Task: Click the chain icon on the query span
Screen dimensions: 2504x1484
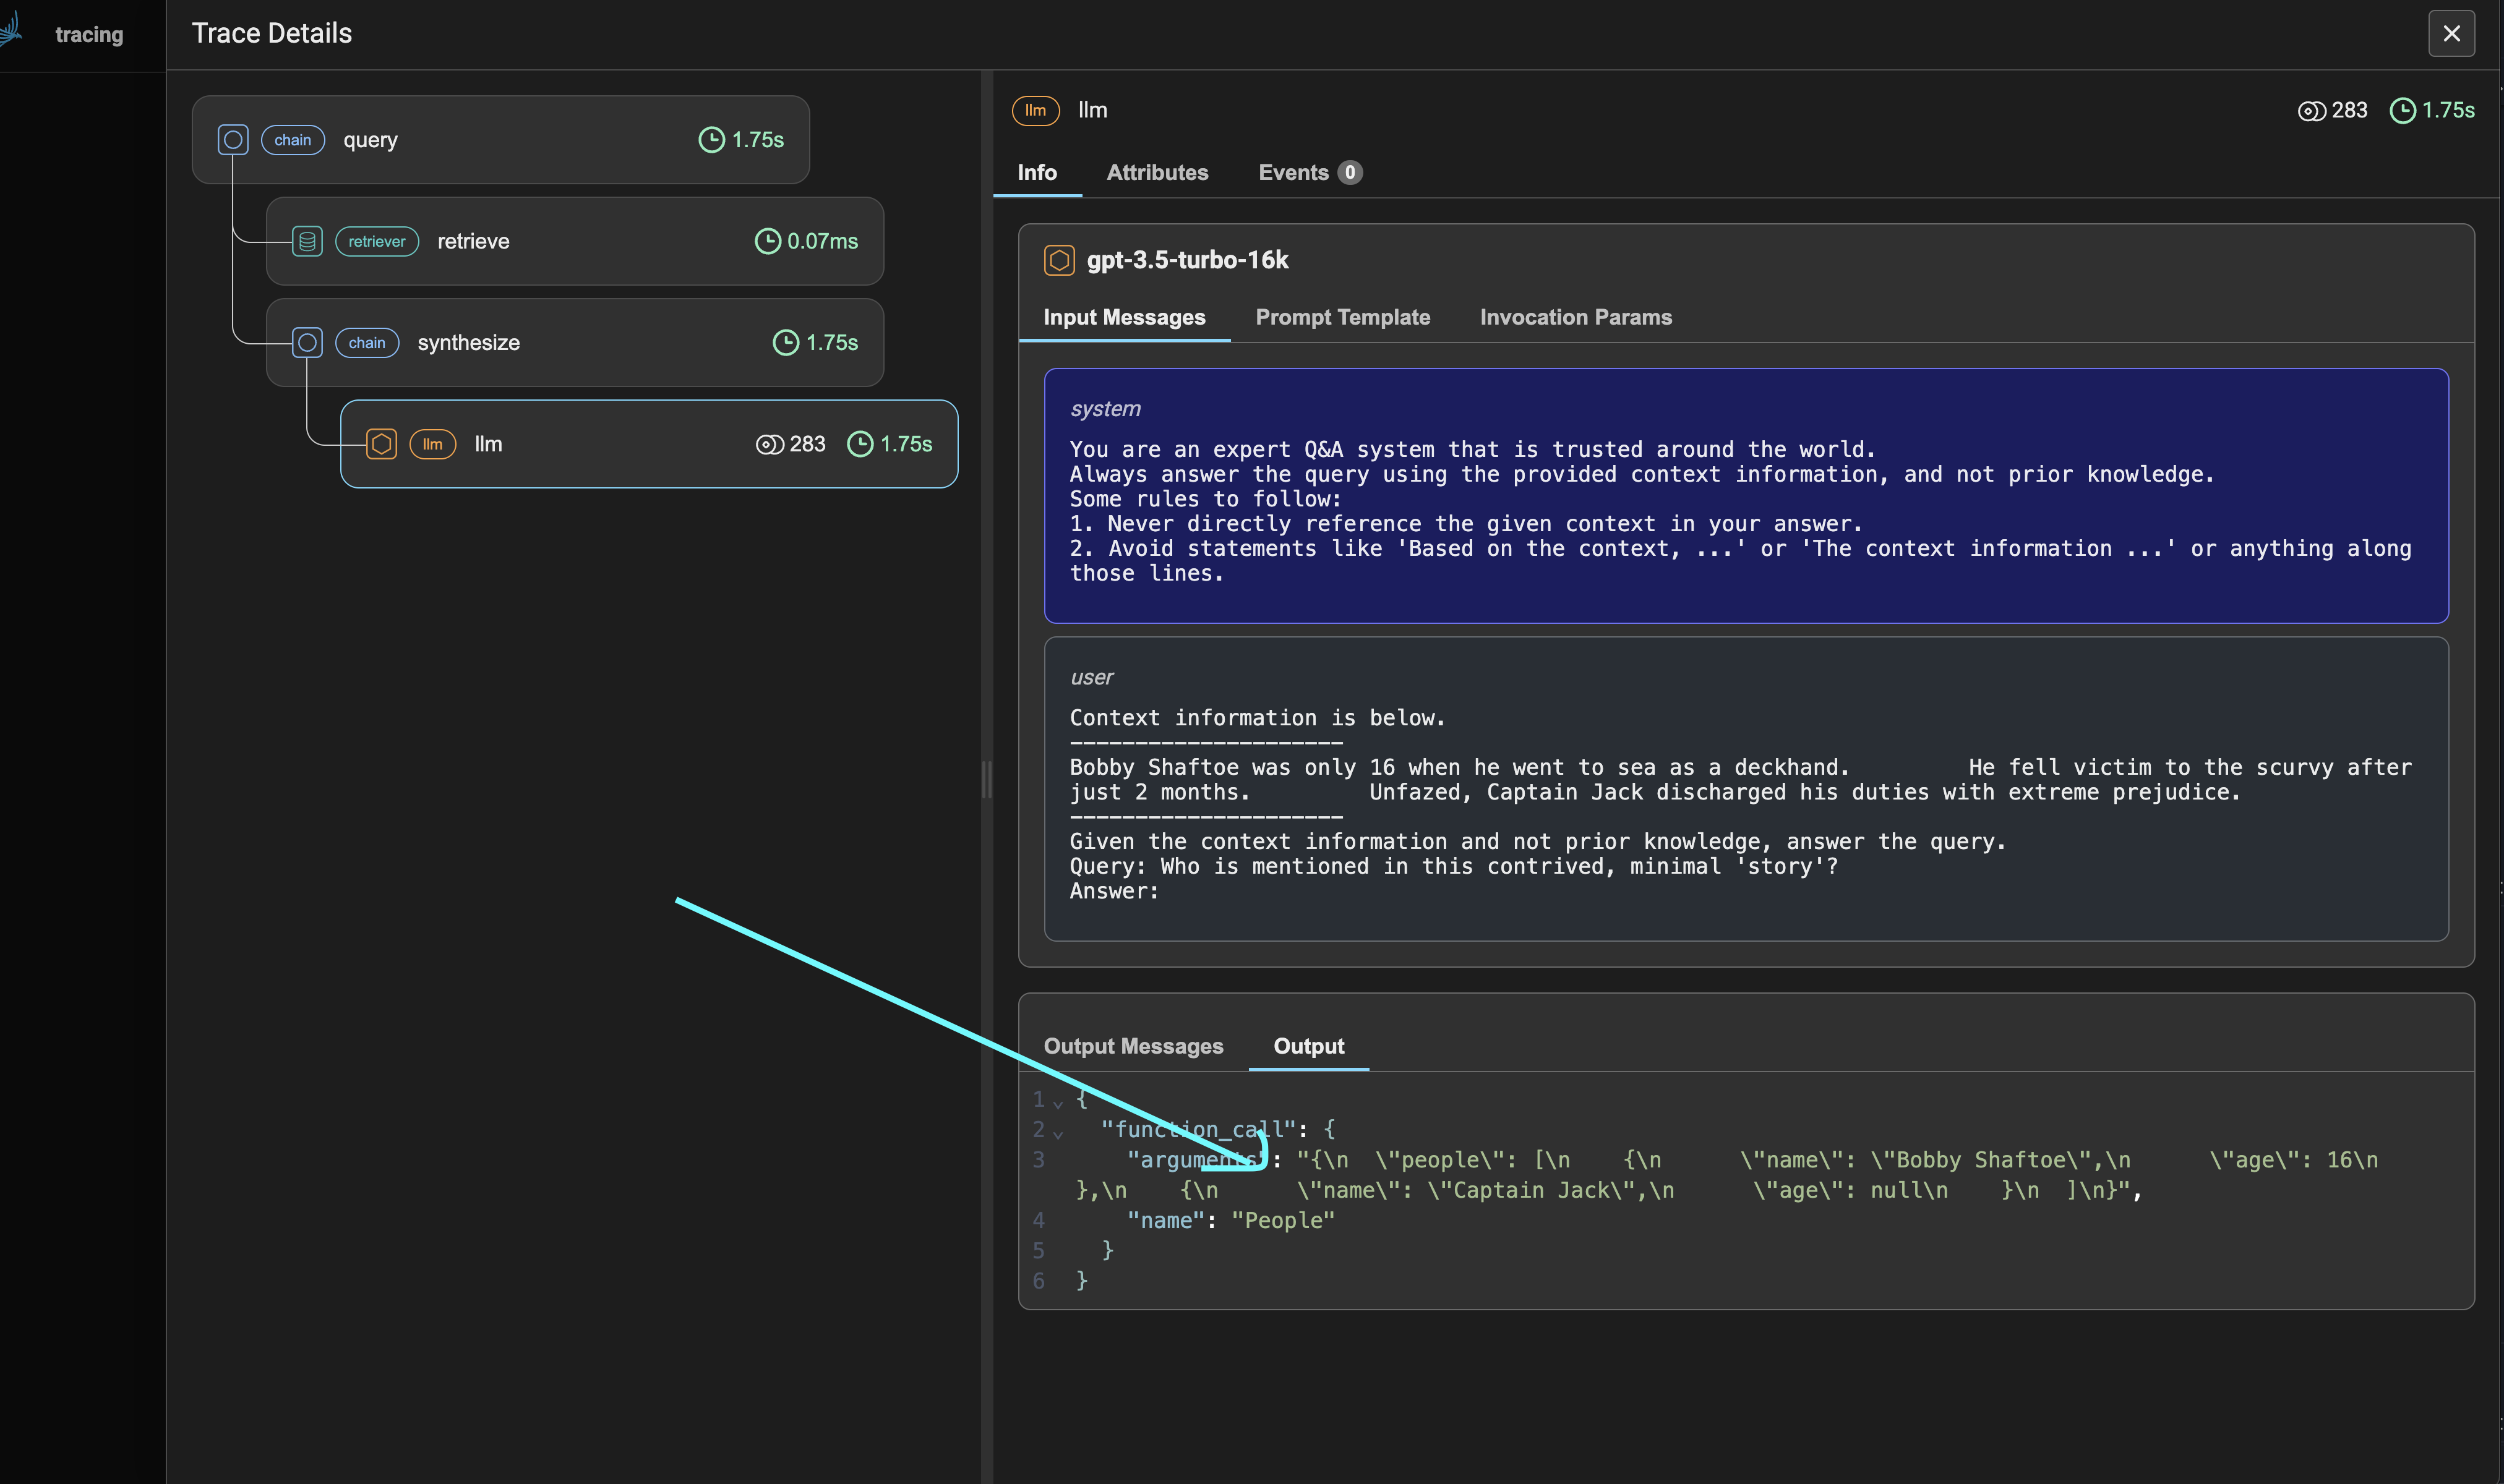Action: click(x=233, y=140)
